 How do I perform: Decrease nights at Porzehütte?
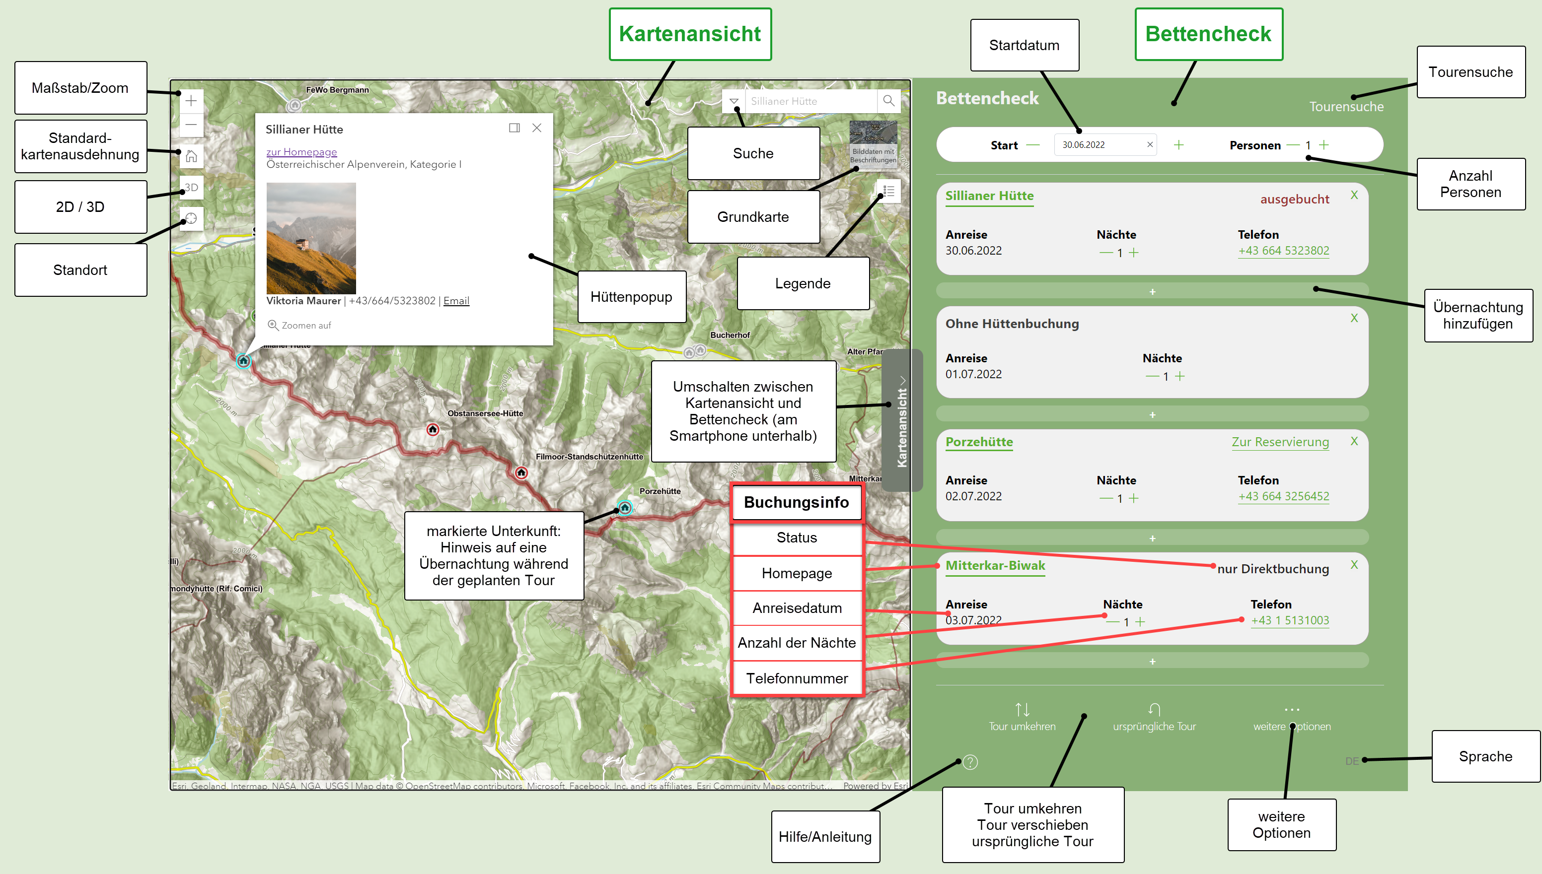click(1106, 498)
